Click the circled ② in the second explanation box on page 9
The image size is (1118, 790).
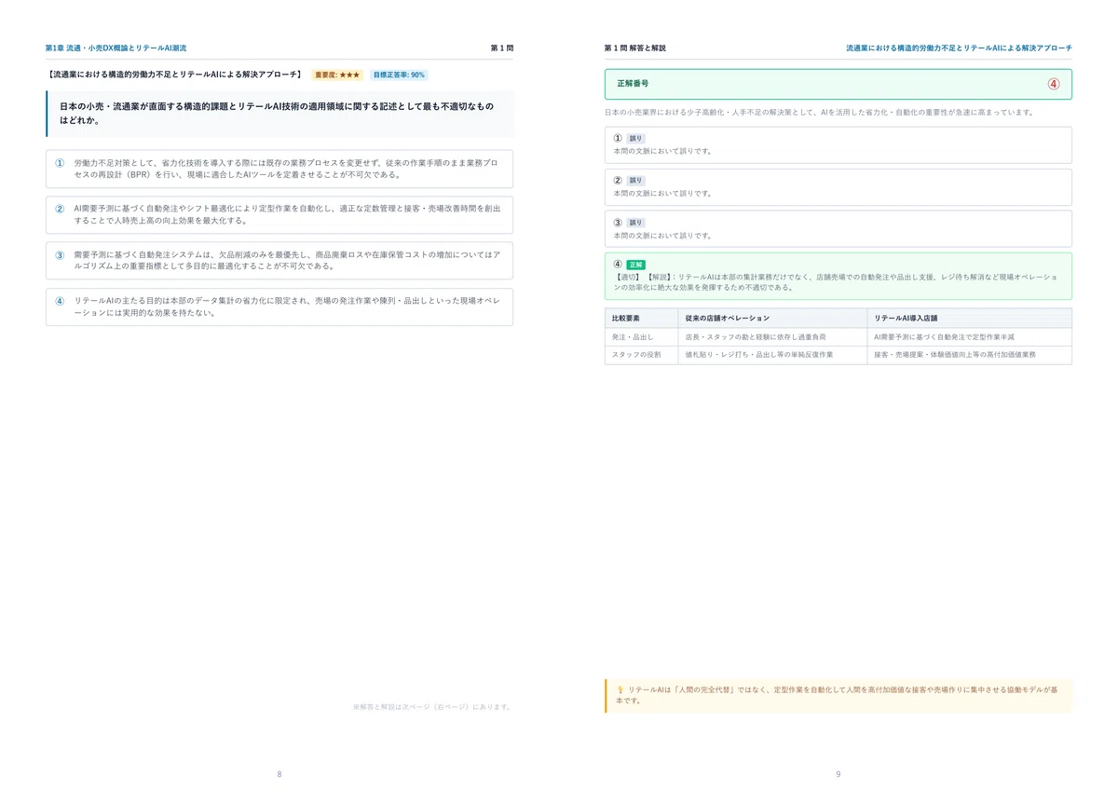pos(618,181)
